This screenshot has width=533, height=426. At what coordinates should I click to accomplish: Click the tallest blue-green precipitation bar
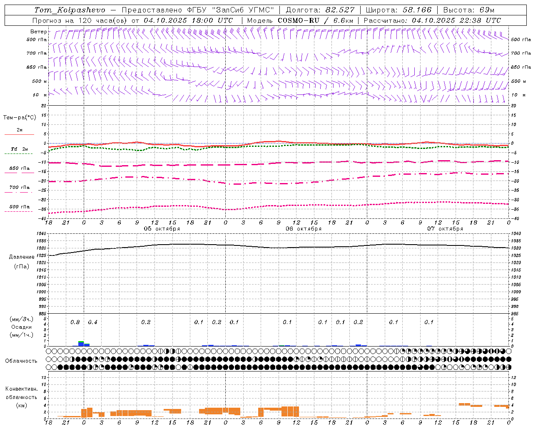(x=81, y=344)
